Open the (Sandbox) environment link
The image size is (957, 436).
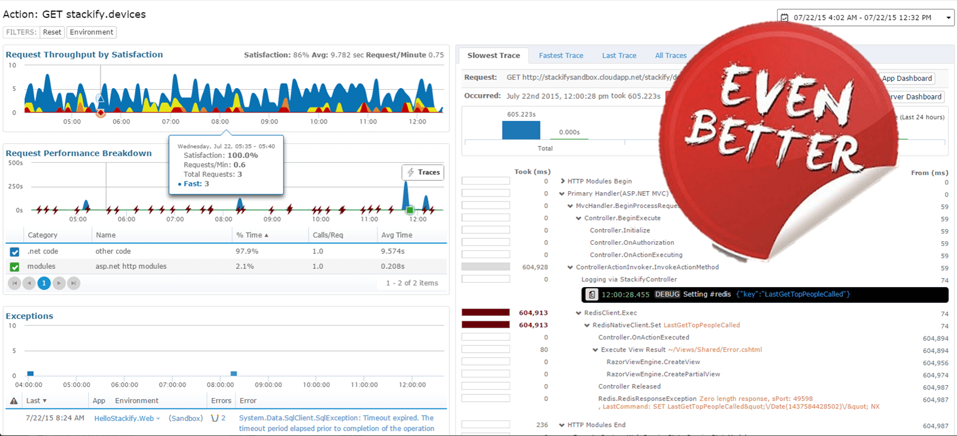pos(185,419)
